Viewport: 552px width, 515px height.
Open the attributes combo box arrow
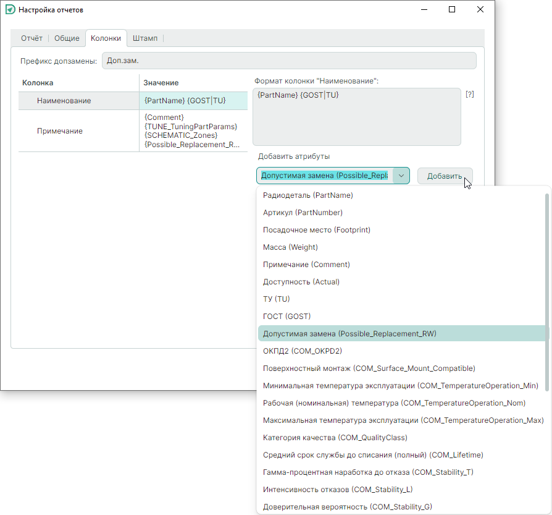401,176
